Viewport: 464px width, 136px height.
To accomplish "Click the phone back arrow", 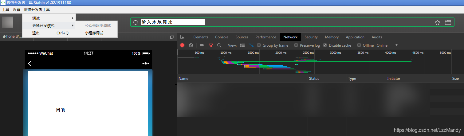I will coord(29,64).
